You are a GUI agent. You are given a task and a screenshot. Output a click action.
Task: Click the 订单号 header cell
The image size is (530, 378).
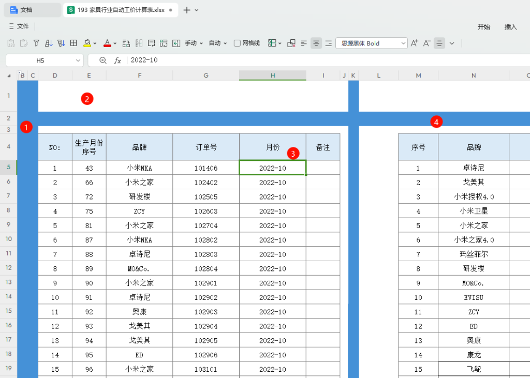(206, 147)
